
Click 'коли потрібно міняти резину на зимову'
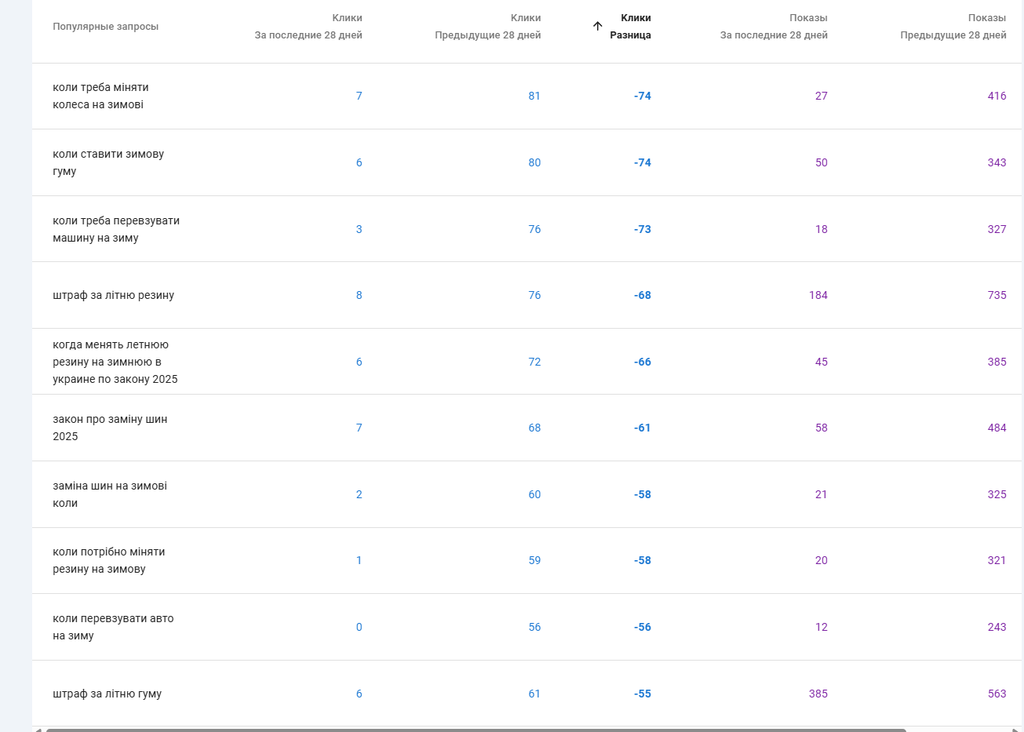pyautogui.click(x=109, y=561)
